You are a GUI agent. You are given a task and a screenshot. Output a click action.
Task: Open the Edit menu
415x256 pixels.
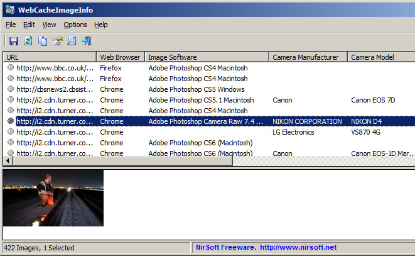click(x=29, y=25)
